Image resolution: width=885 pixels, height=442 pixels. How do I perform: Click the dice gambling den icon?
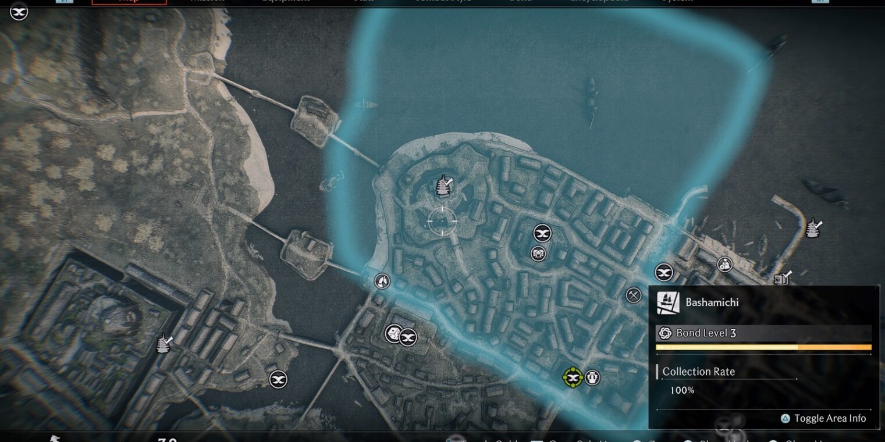(x=394, y=333)
